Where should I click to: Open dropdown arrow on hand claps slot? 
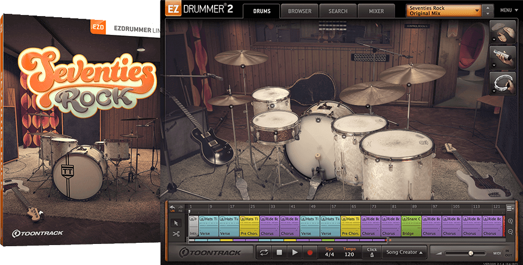click(493, 39)
